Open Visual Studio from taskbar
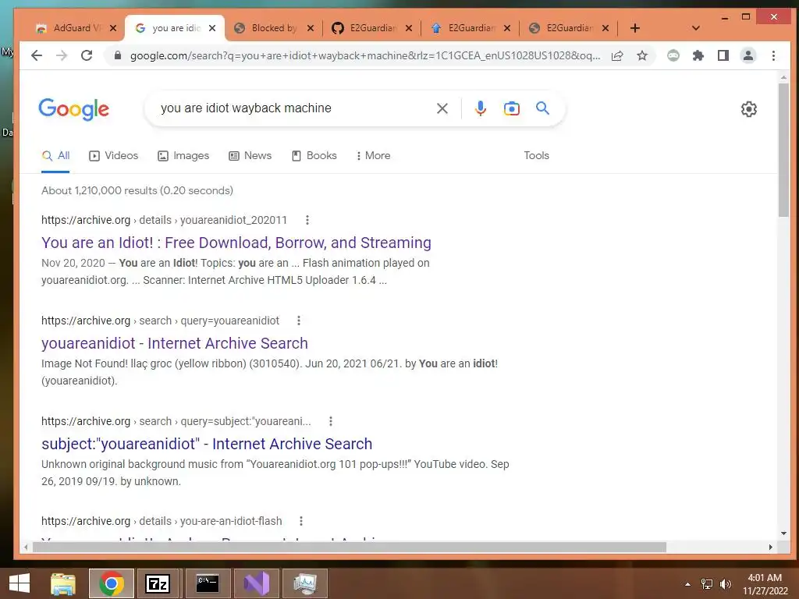Screen dimensions: 799x599 point(256,583)
